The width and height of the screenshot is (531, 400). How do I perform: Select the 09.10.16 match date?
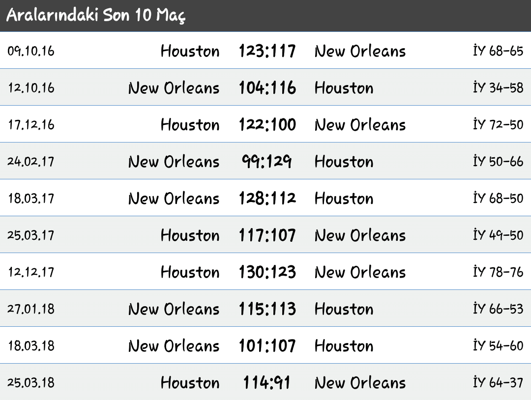31,51
